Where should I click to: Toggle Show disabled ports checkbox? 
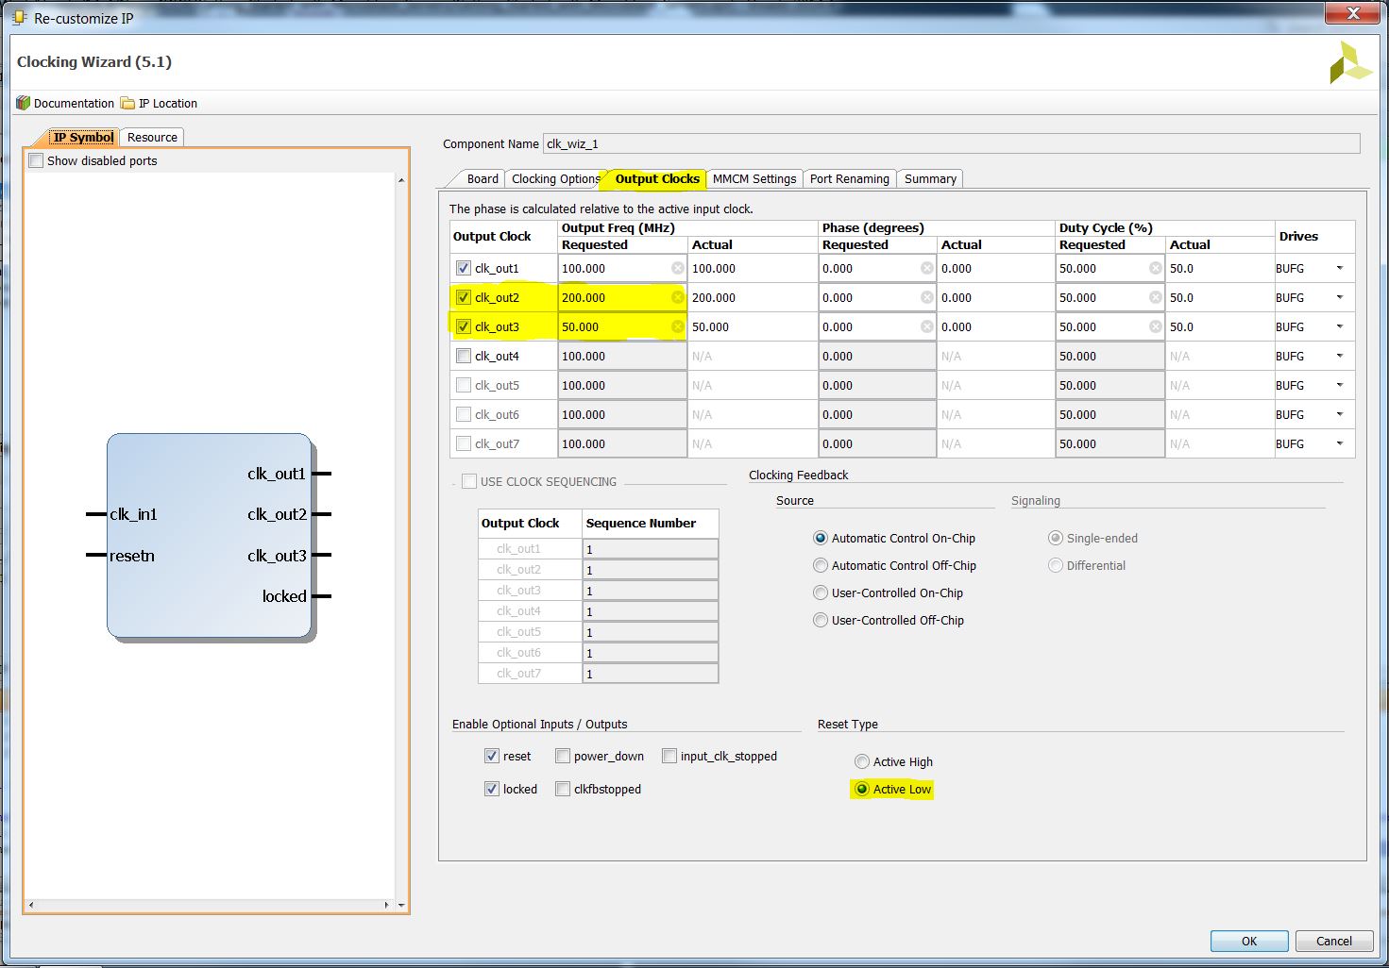(36, 160)
